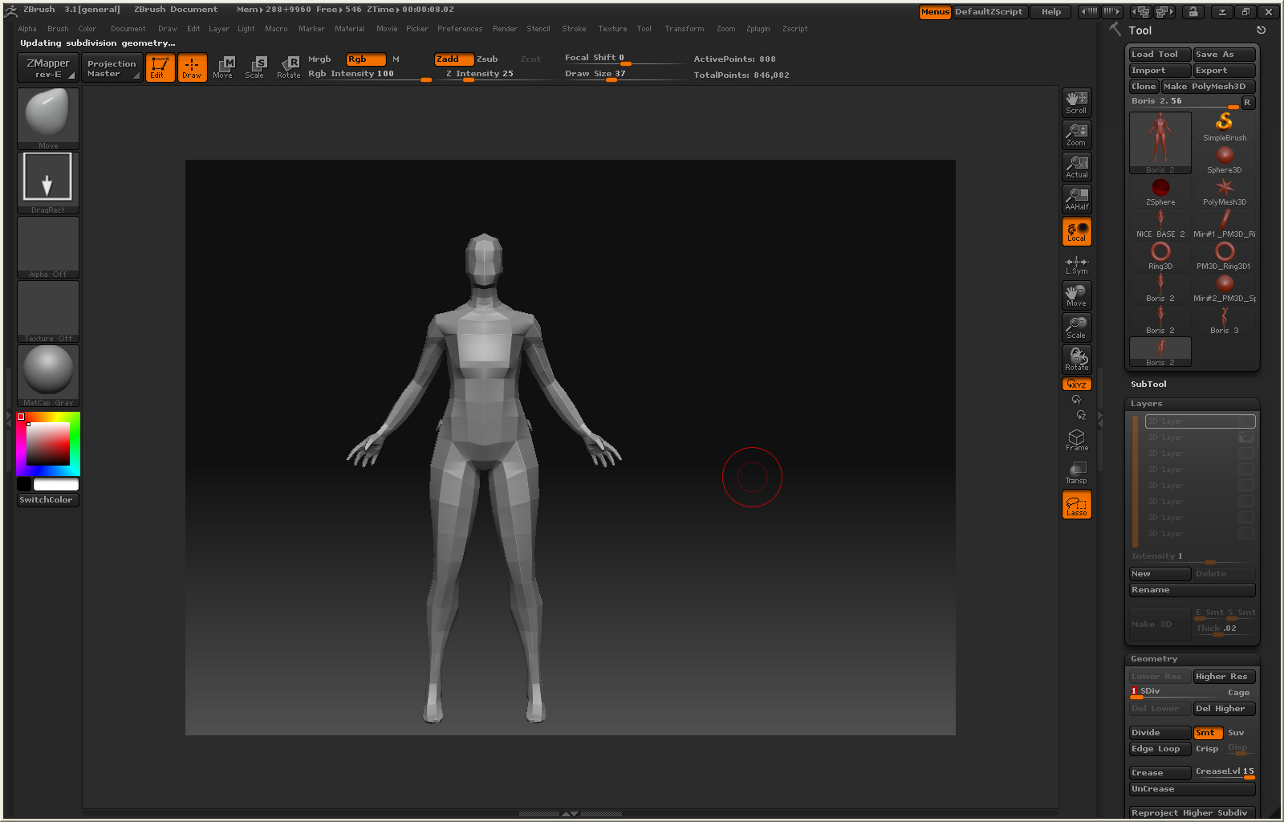
Task: Select the ZSphere tool
Action: click(x=1160, y=191)
